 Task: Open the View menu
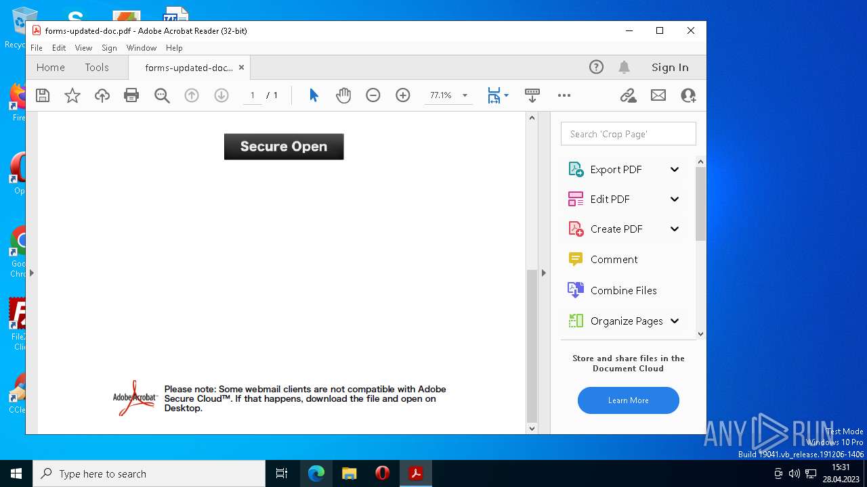tap(83, 48)
